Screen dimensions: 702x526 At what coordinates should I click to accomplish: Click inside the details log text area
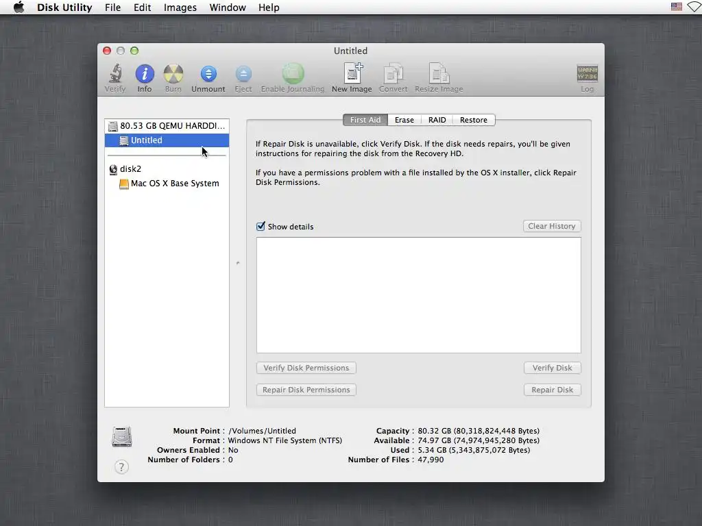coord(419,295)
